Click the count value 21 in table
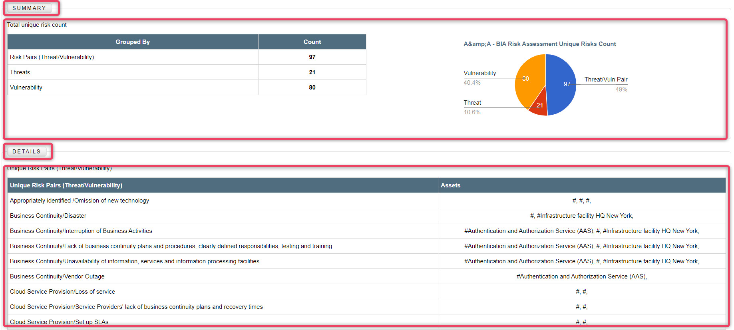This screenshot has width=734, height=330. (312, 72)
